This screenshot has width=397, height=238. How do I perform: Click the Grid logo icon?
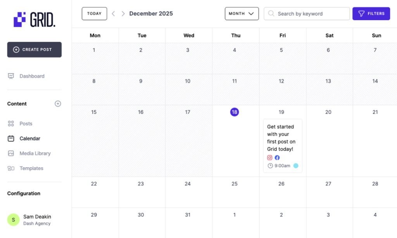[x=20, y=19]
